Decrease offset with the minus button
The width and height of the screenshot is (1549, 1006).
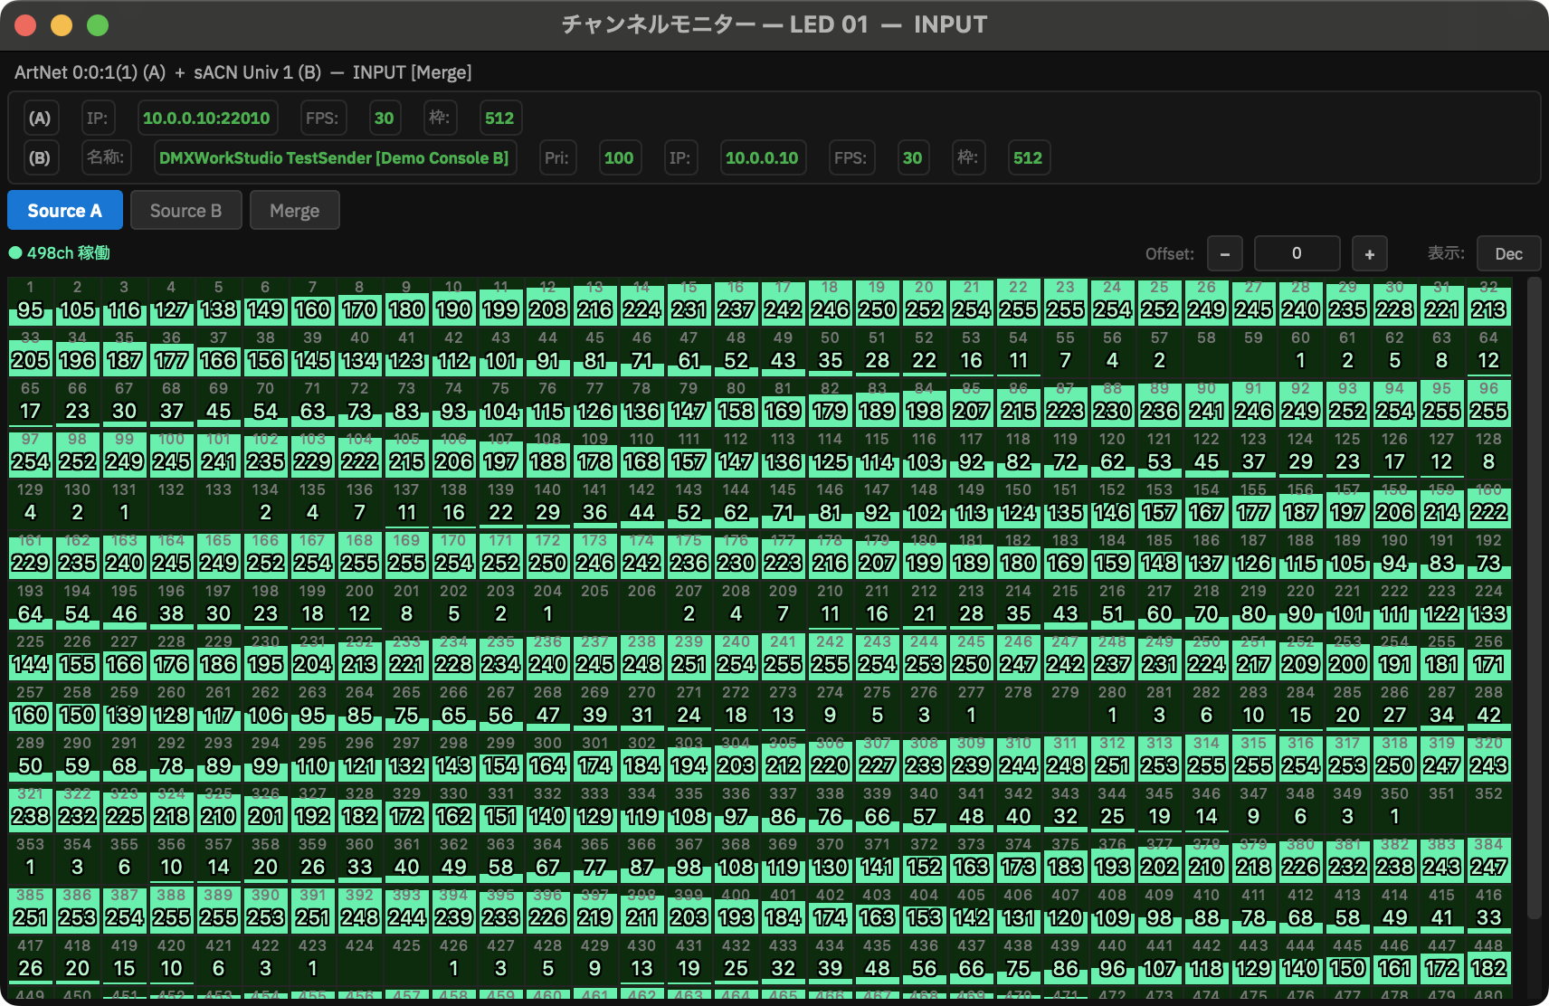point(1224,253)
